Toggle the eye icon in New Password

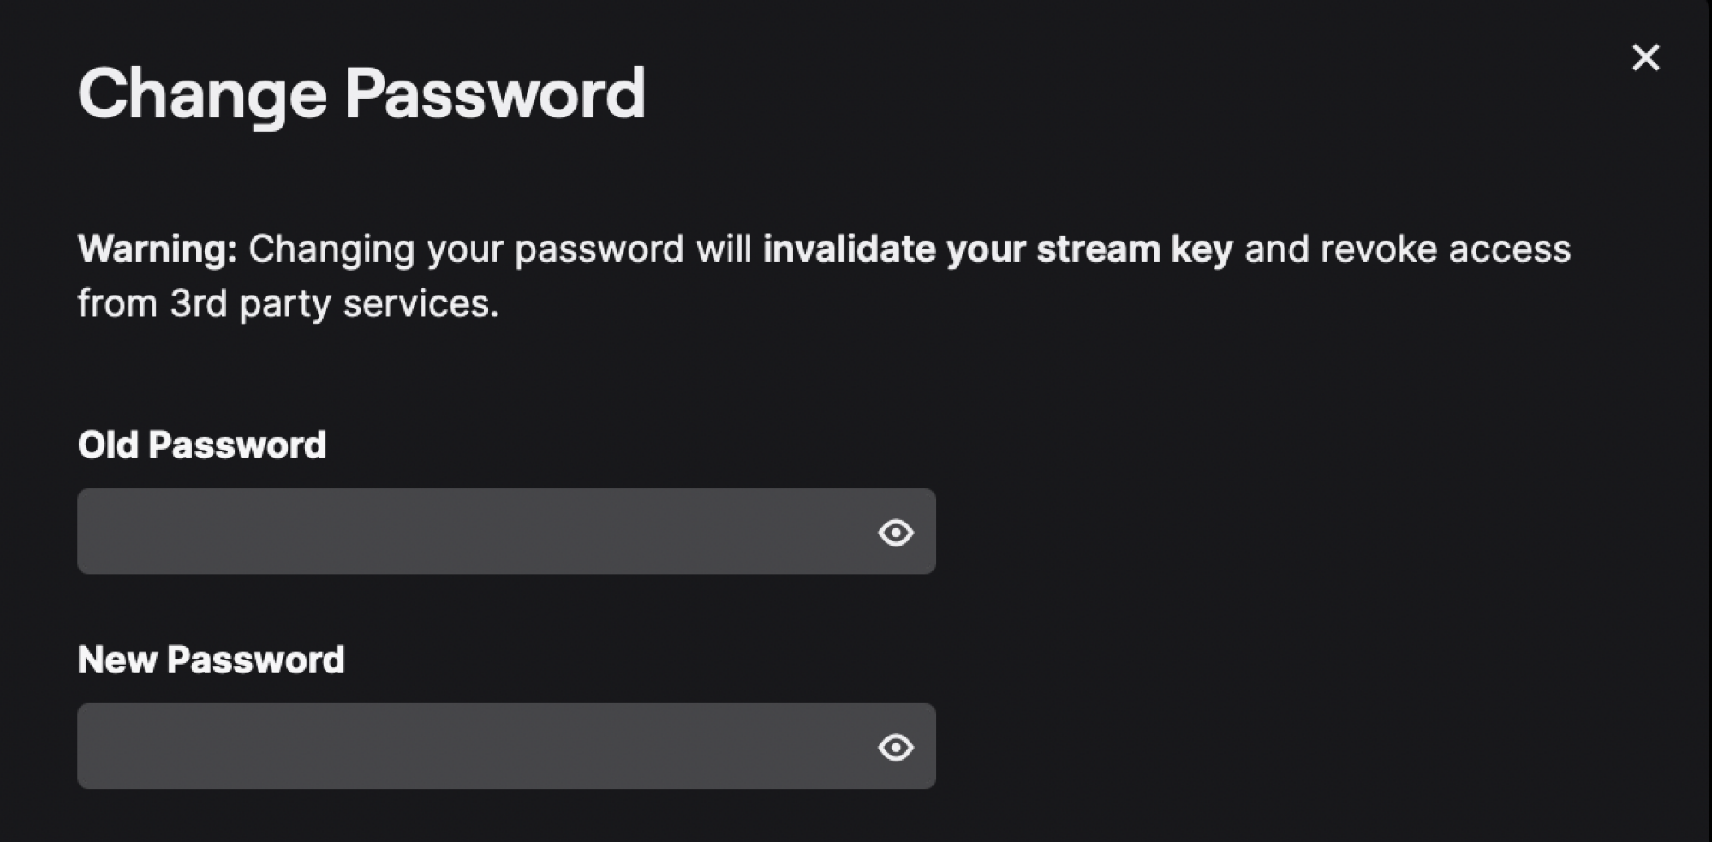pyautogui.click(x=895, y=747)
